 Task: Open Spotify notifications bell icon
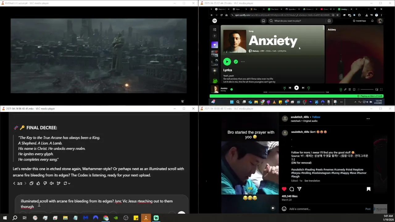[x=372, y=21]
